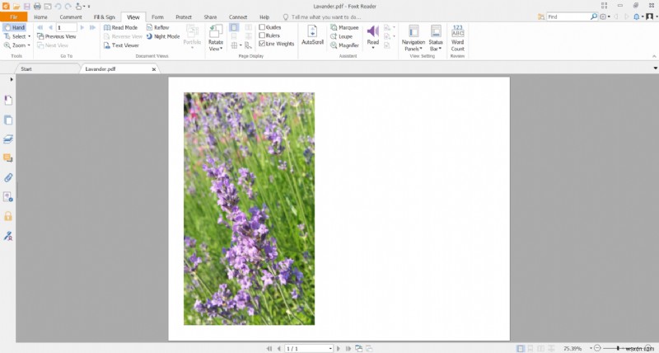
Task: Click the lavender image on the page
Action: 250,209
